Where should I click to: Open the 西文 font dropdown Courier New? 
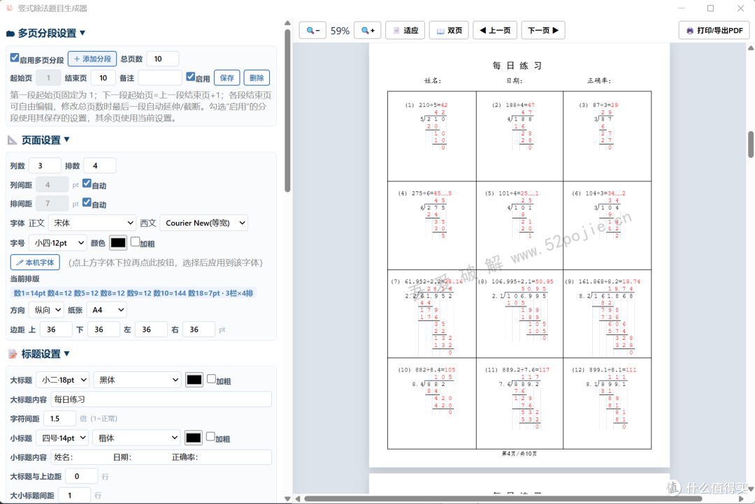pyautogui.click(x=203, y=223)
